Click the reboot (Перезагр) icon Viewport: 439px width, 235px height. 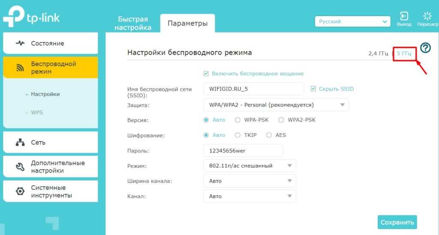pyautogui.click(x=427, y=16)
